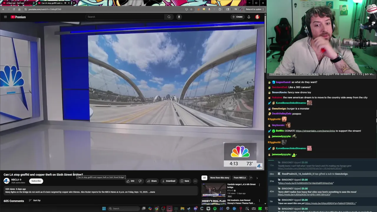The width and height of the screenshot is (377, 212).
Task: Focus the YouTube search field
Action: 125,17
